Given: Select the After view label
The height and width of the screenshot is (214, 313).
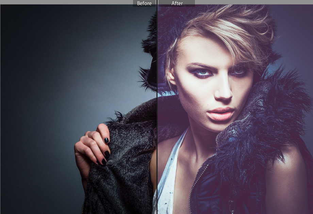Looking at the screenshot, I should pyautogui.click(x=177, y=3).
